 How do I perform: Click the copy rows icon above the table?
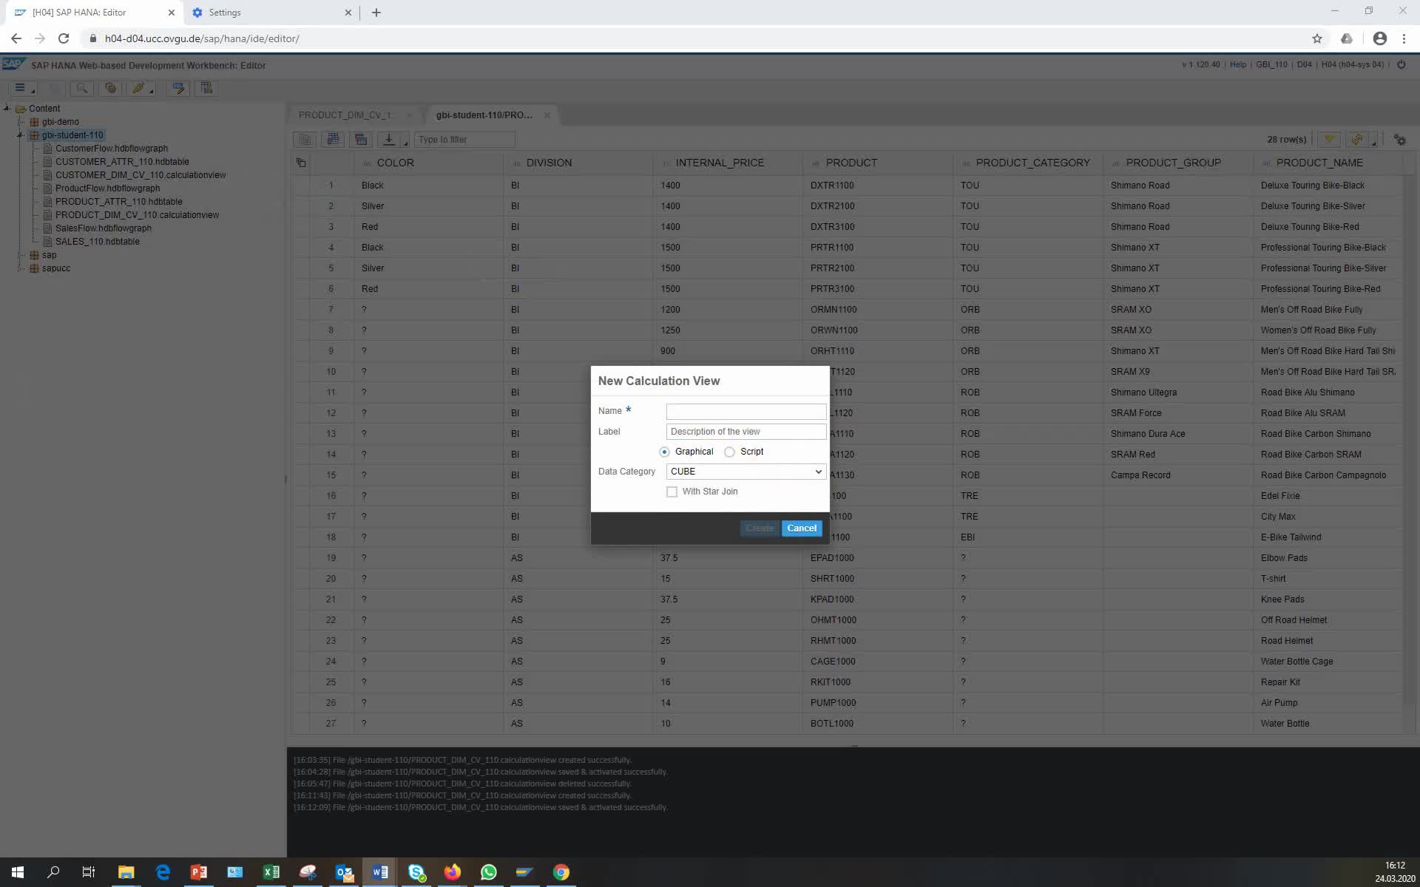point(305,139)
